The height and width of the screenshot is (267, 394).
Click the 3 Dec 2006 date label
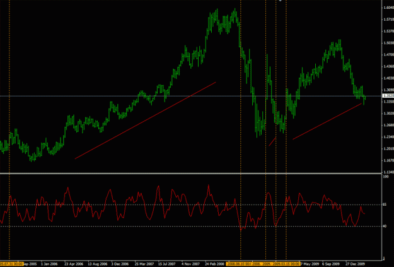[x=120, y=264]
